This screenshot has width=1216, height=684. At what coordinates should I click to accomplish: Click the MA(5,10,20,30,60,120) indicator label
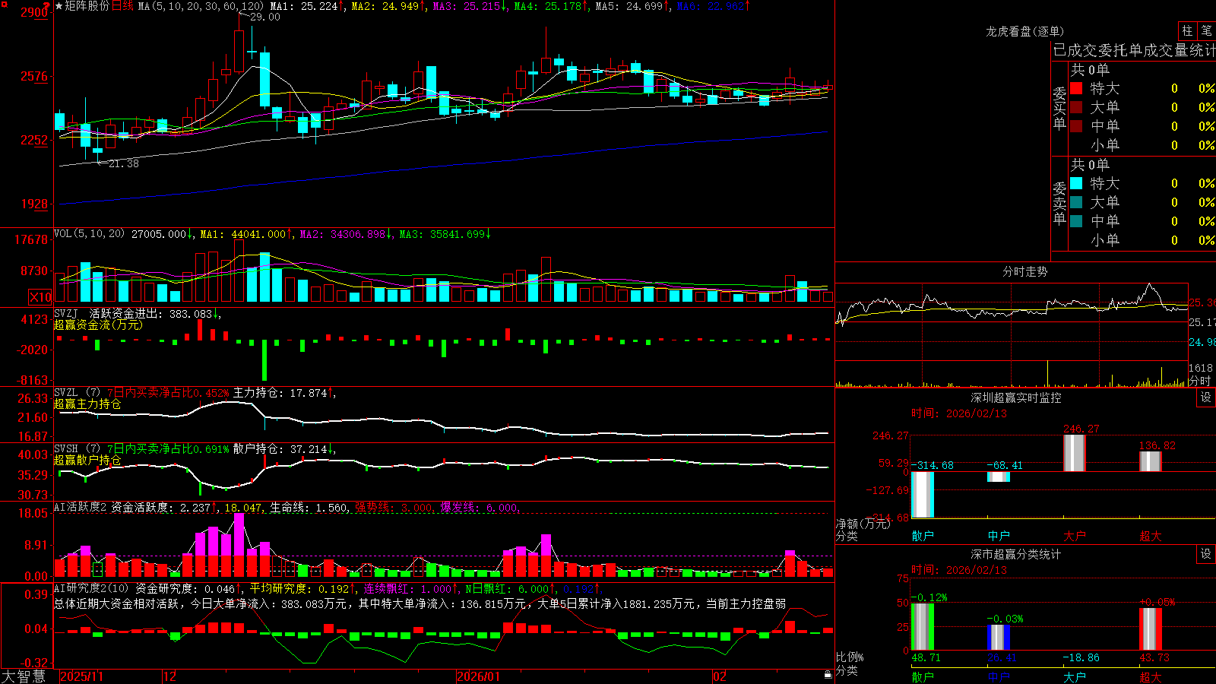point(201,6)
